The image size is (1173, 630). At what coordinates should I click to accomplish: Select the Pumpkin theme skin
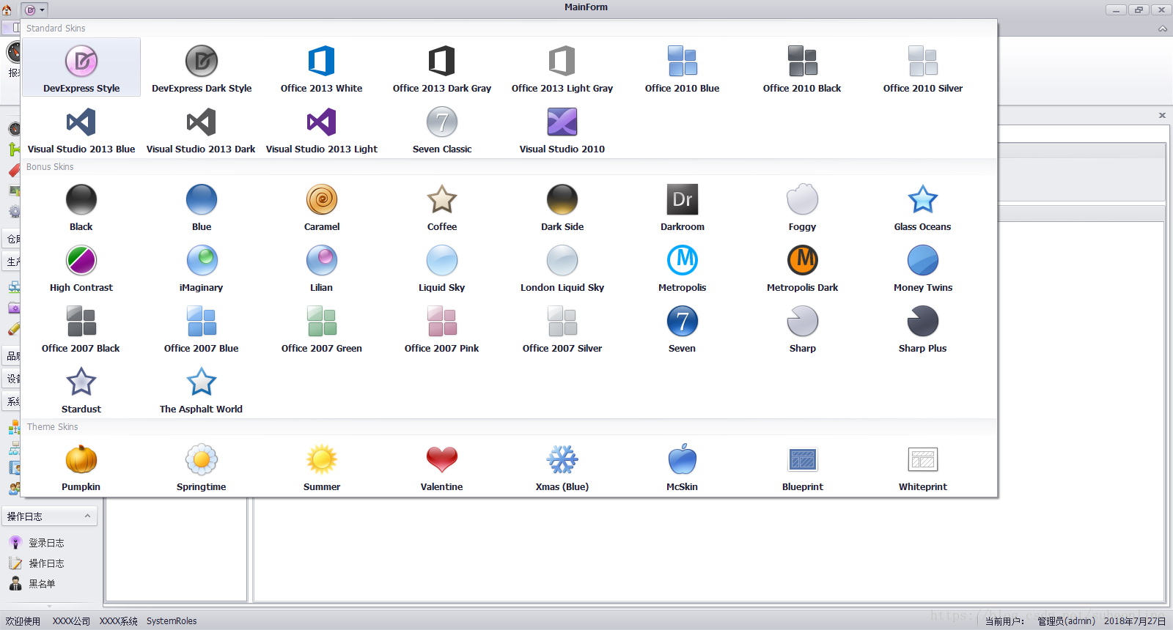[81, 466]
